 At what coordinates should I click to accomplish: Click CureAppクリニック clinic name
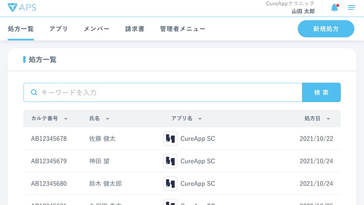tap(290, 4)
